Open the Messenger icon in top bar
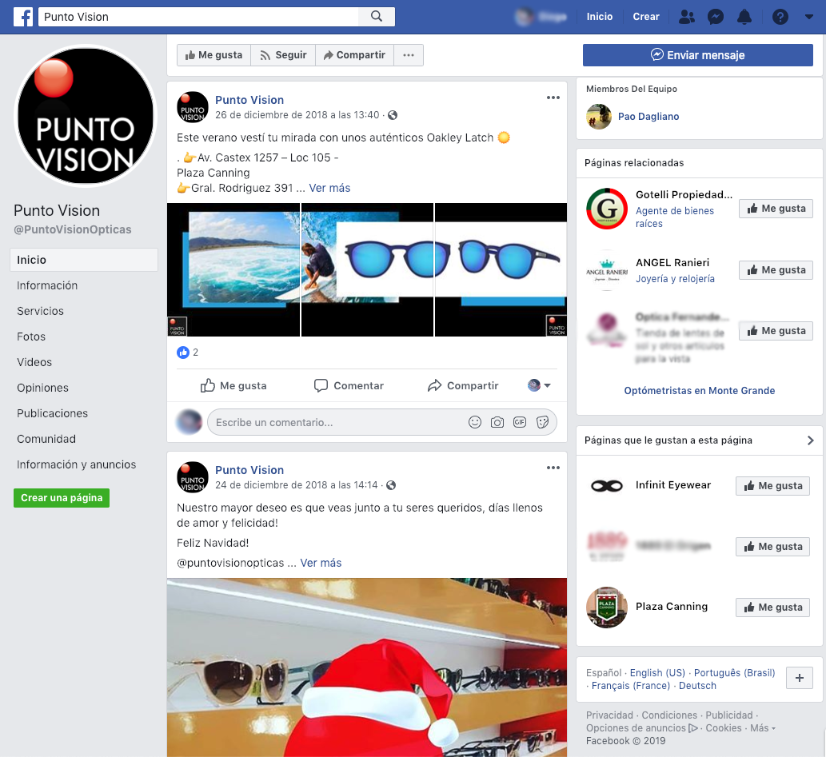This screenshot has width=826, height=757. 715,17
